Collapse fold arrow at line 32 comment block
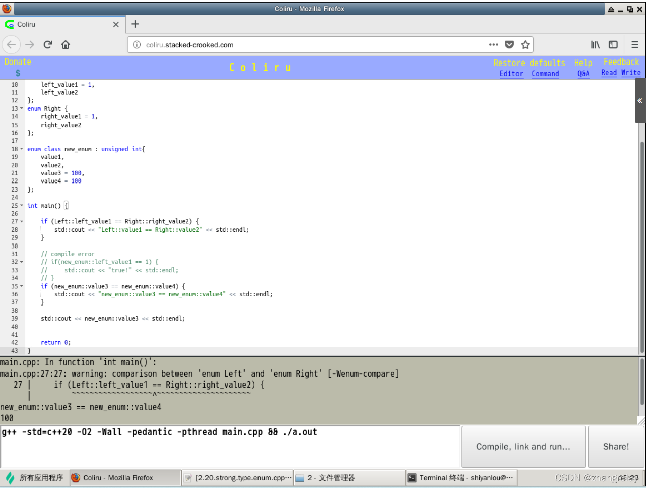This screenshot has height=488, width=646. (22, 262)
